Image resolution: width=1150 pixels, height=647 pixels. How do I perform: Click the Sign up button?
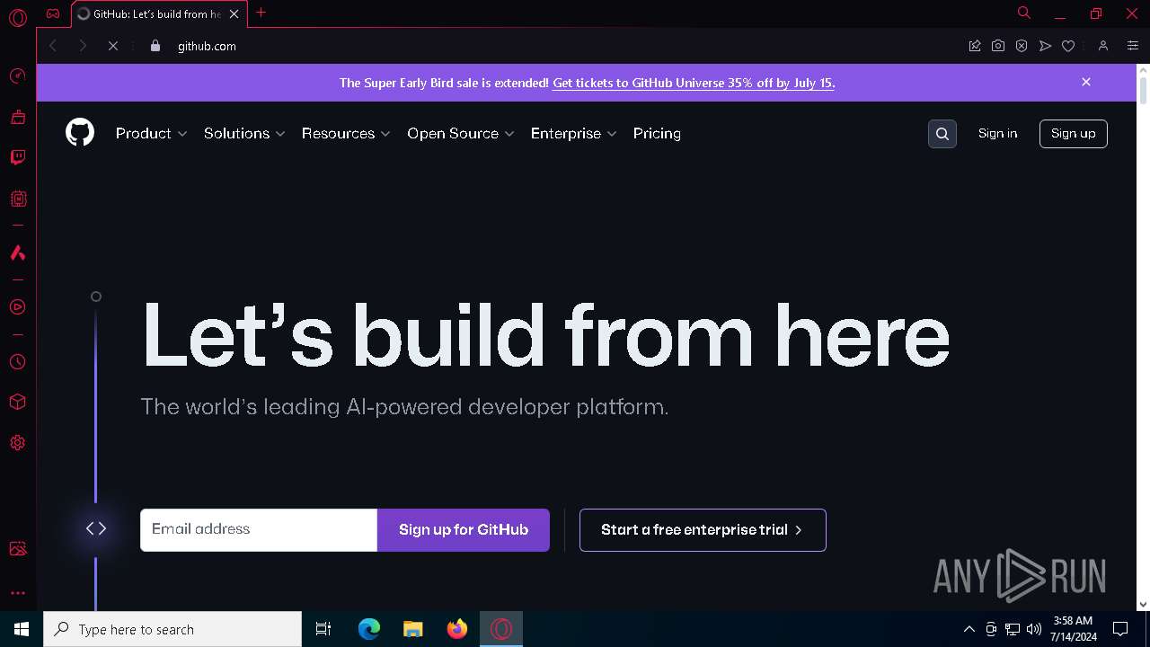point(1074,133)
